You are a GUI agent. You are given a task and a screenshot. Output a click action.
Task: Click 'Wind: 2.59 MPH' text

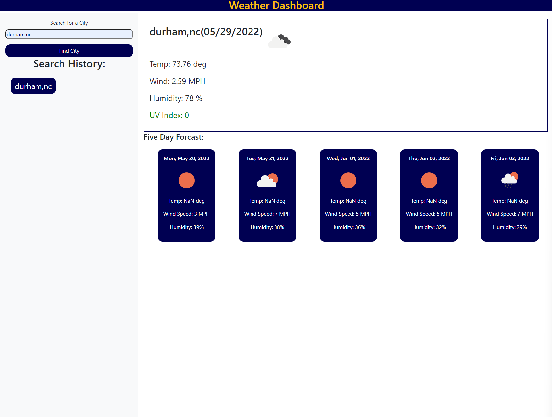click(177, 81)
